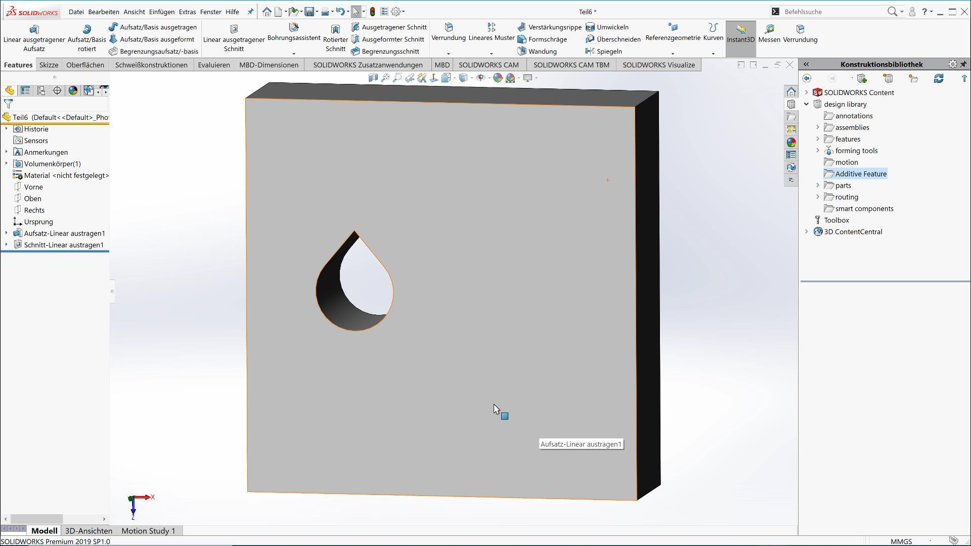Expand the forming tools folder
The height and width of the screenshot is (546, 971).
[x=818, y=151]
